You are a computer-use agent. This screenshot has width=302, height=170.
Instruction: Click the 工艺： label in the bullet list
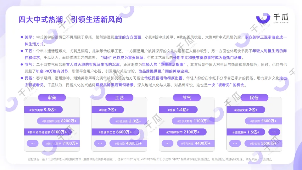pyautogui.click(x=29, y=51)
